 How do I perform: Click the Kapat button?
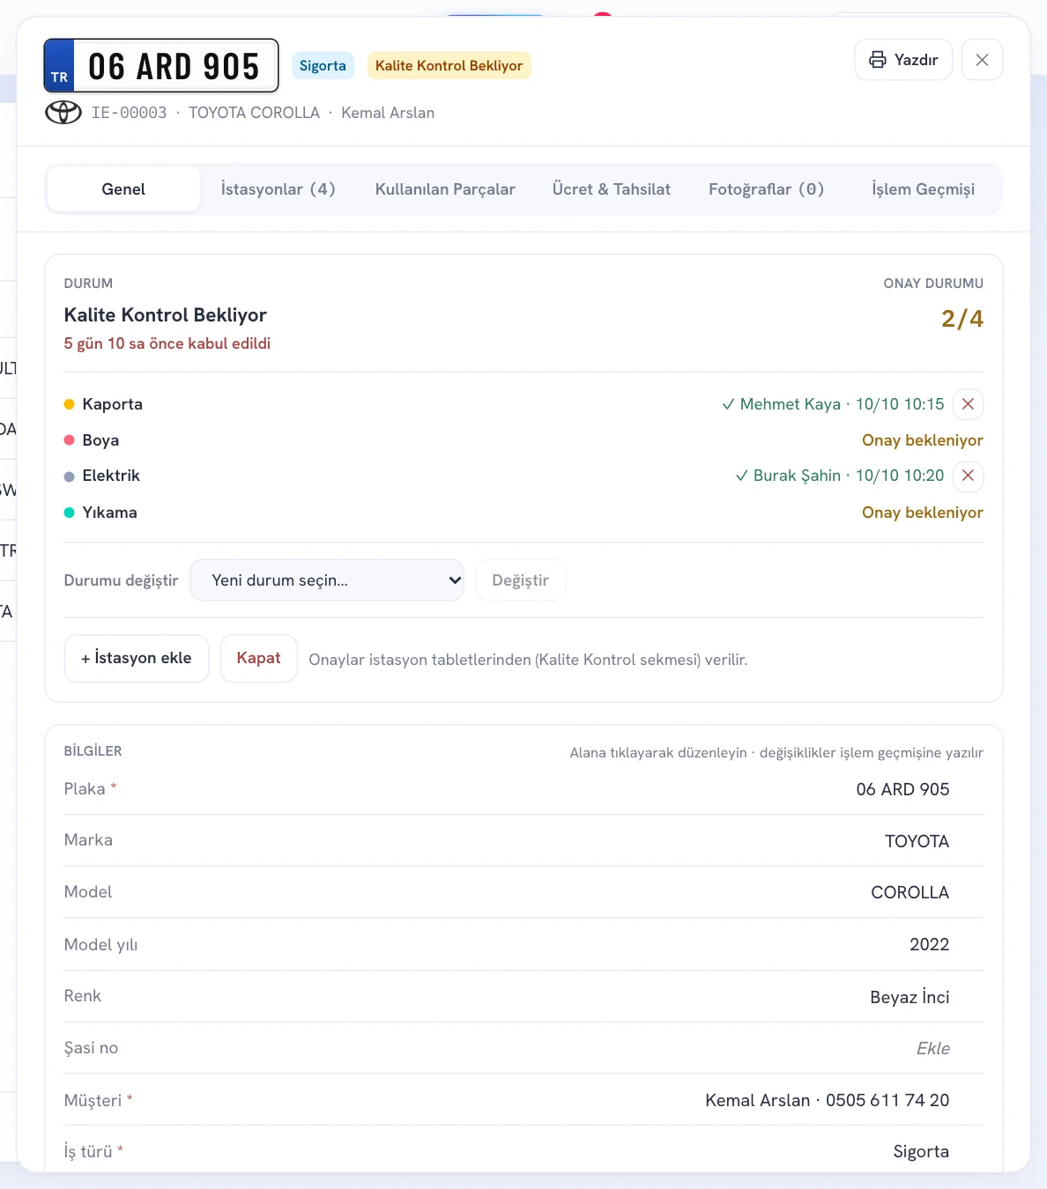click(258, 659)
